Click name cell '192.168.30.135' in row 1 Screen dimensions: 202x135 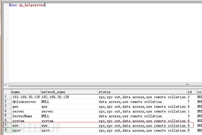[26, 97]
